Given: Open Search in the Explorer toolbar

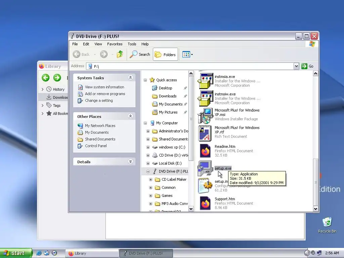Looking at the screenshot, I should click(x=140, y=54).
